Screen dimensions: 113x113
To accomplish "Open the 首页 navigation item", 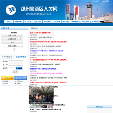I will [x=9, y=22].
